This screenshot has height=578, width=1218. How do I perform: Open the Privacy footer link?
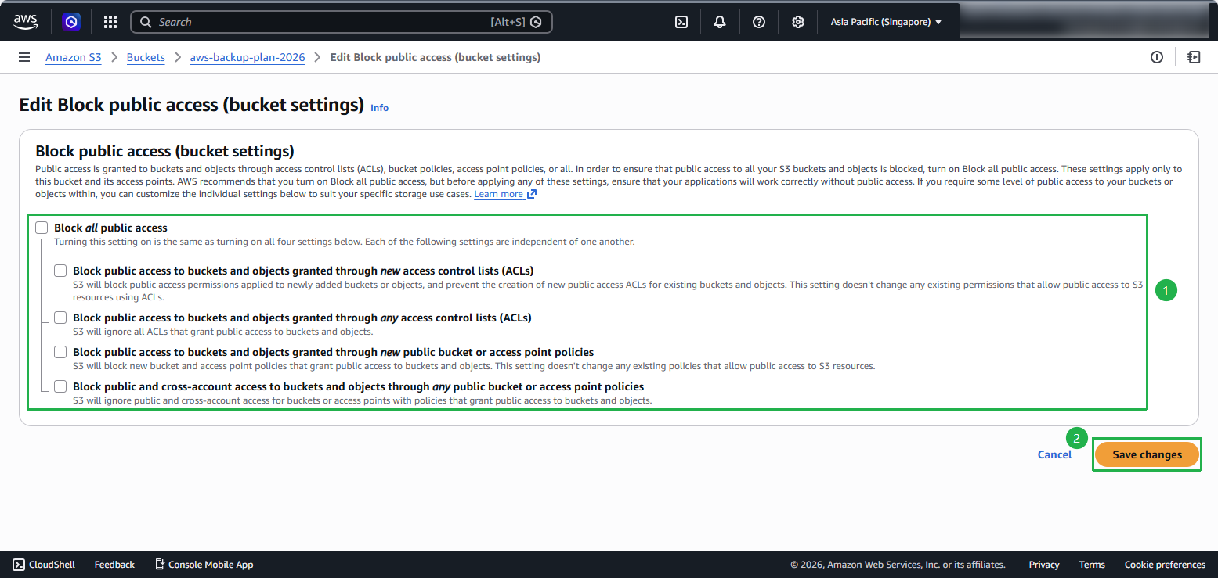[x=1044, y=564]
